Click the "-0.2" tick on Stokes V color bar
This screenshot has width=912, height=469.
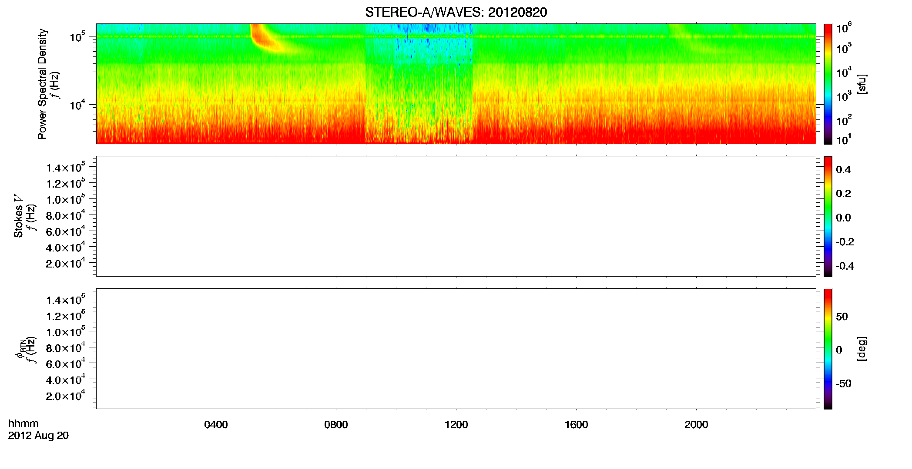point(845,242)
